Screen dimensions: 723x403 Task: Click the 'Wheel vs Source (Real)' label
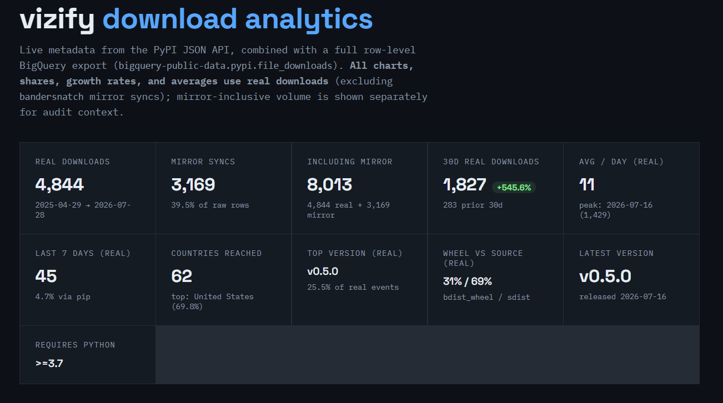coord(483,258)
